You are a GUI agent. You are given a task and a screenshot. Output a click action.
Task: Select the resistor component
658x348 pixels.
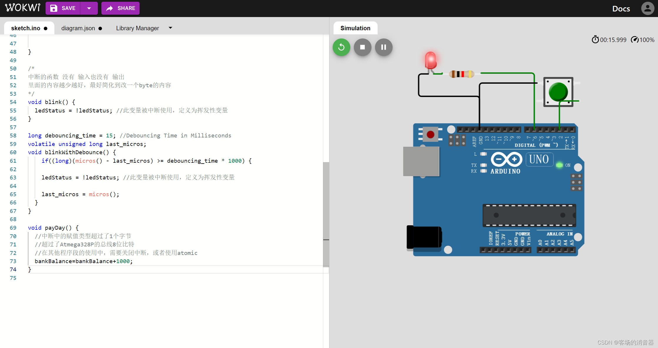pos(461,74)
